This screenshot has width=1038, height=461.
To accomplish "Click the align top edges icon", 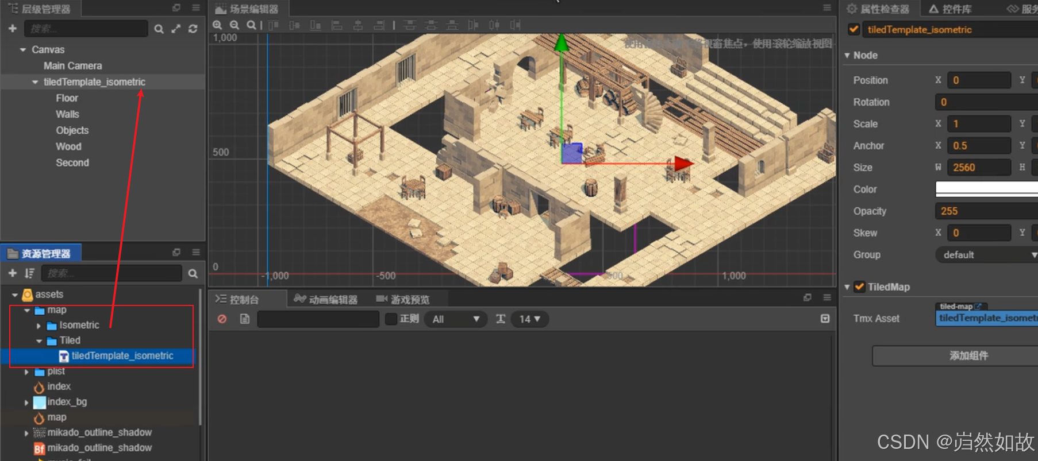I will point(273,25).
